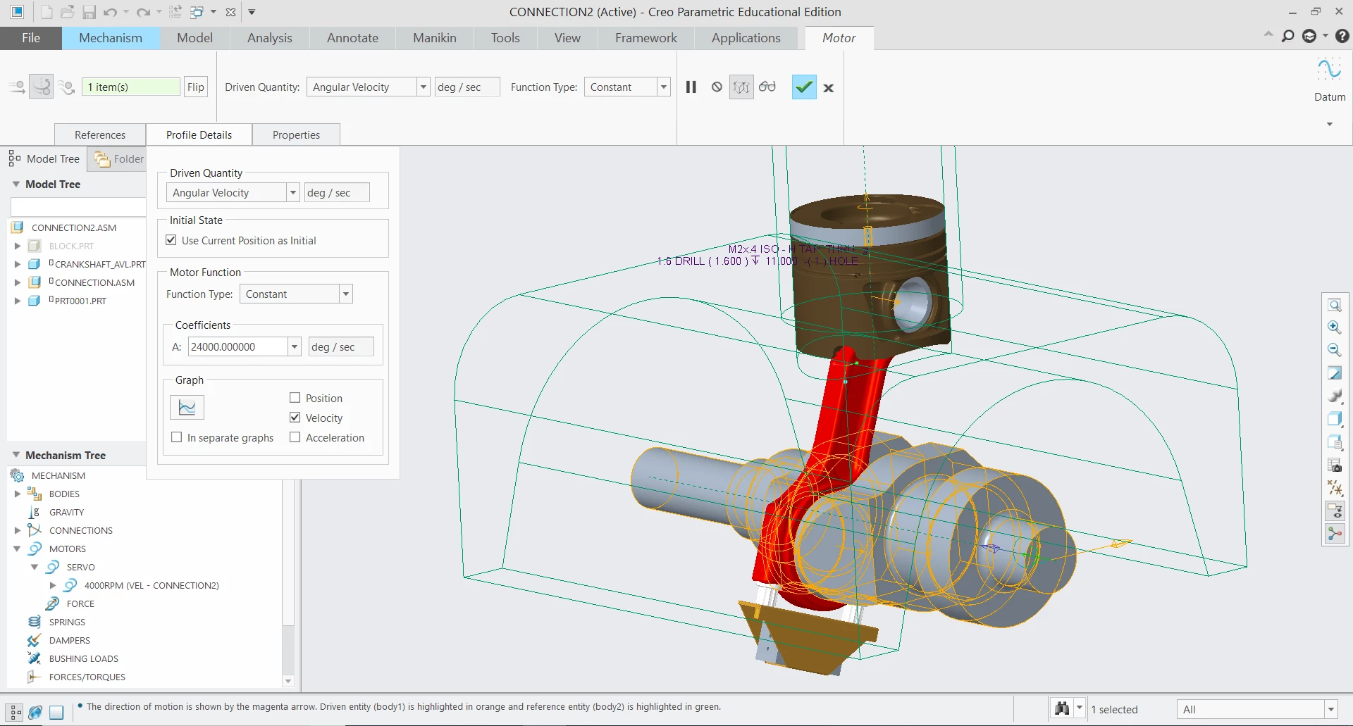Switch to the Model ribbon tab

tap(194, 38)
